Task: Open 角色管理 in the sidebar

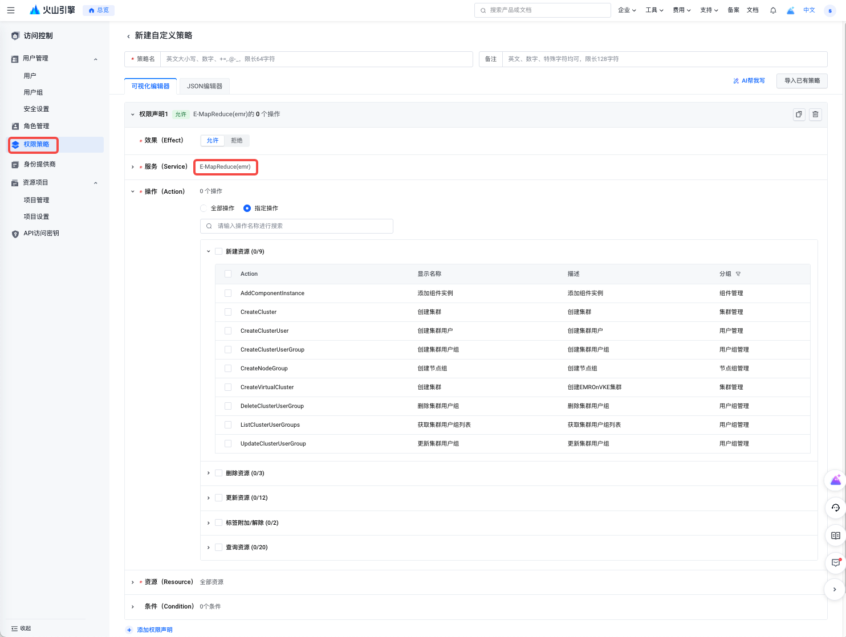Action: coord(36,126)
